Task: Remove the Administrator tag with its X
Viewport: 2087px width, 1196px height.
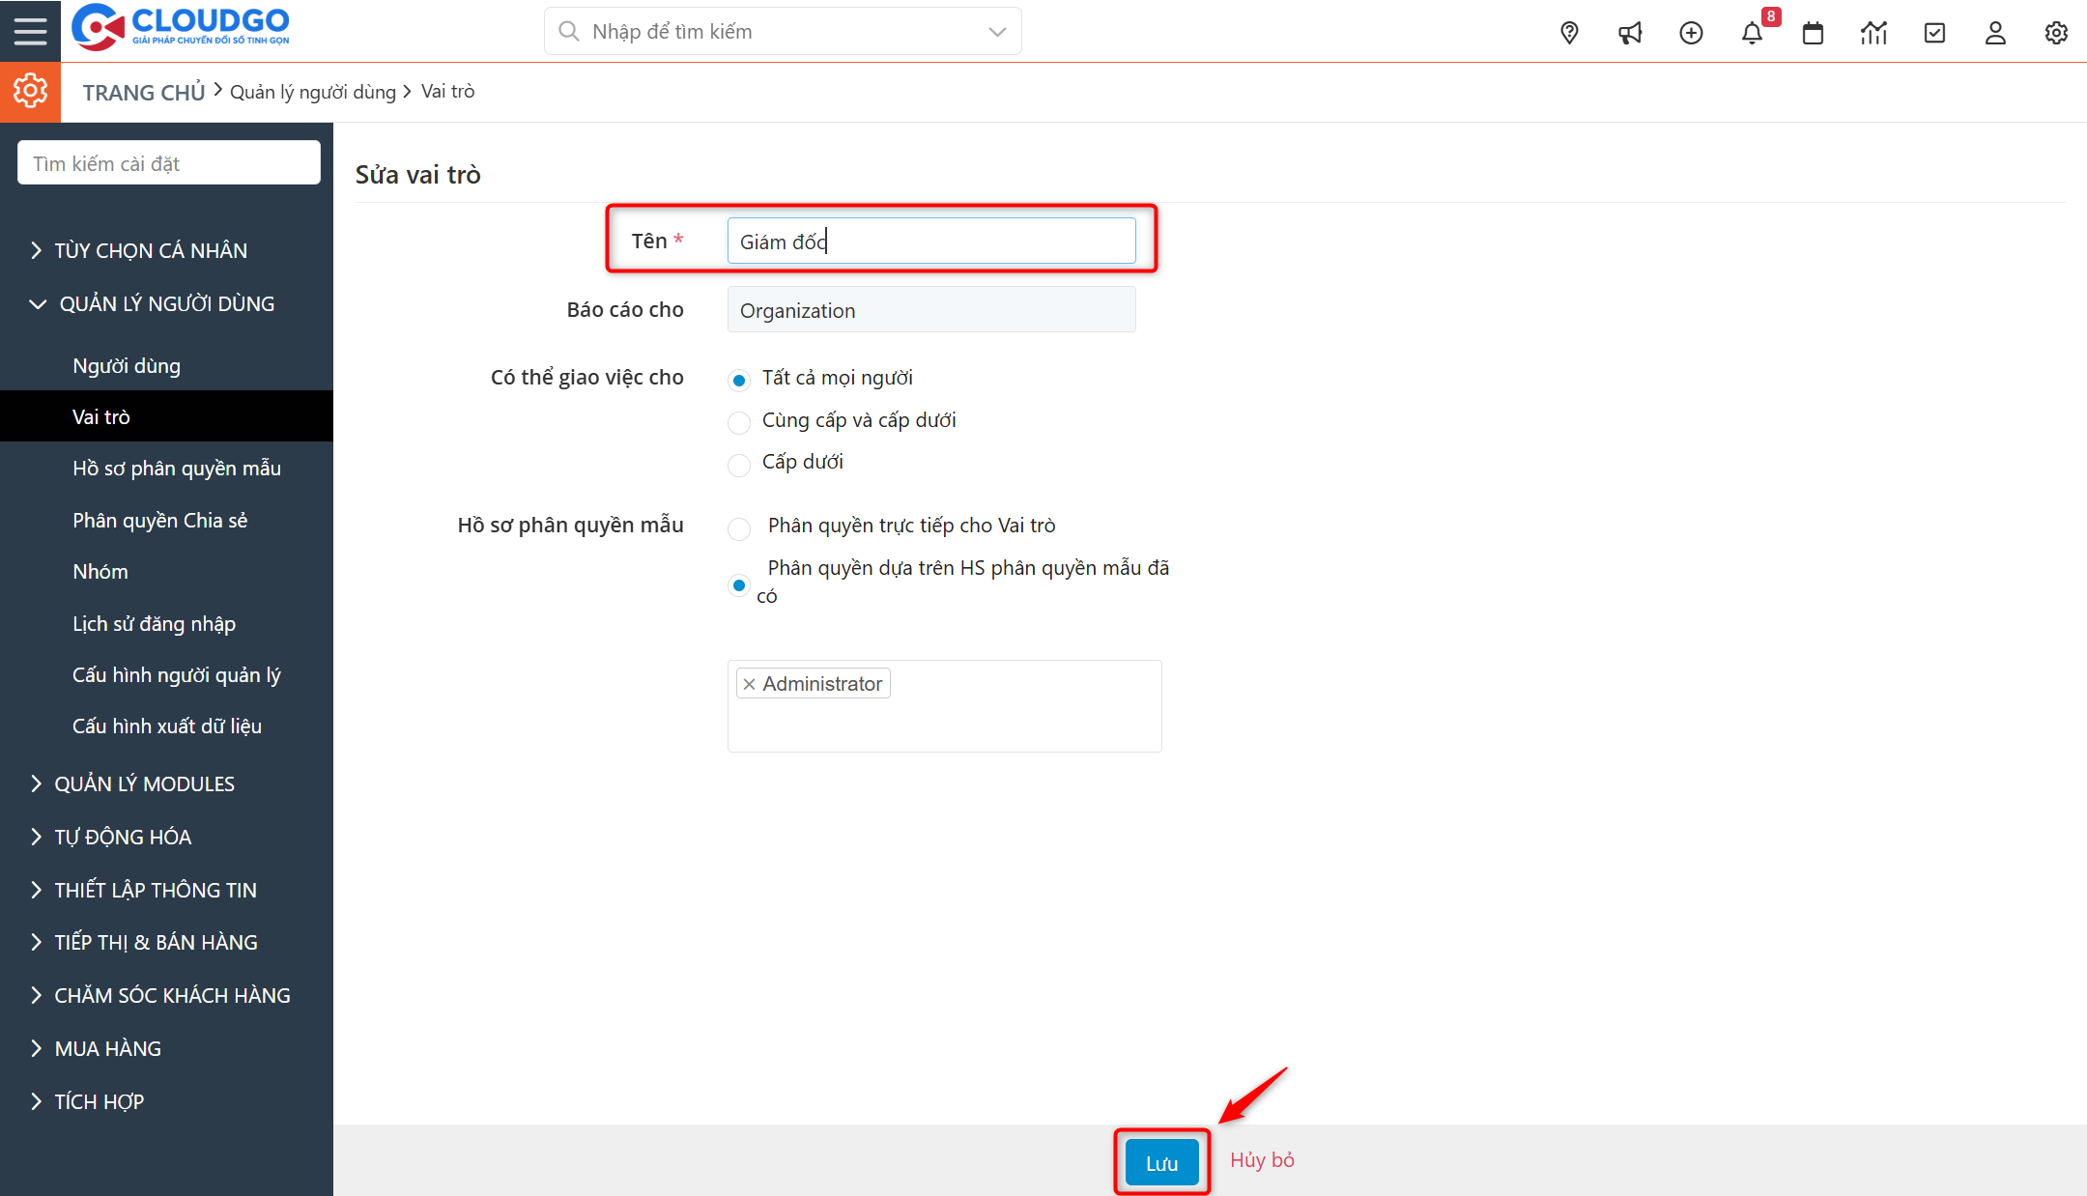Action: (750, 683)
